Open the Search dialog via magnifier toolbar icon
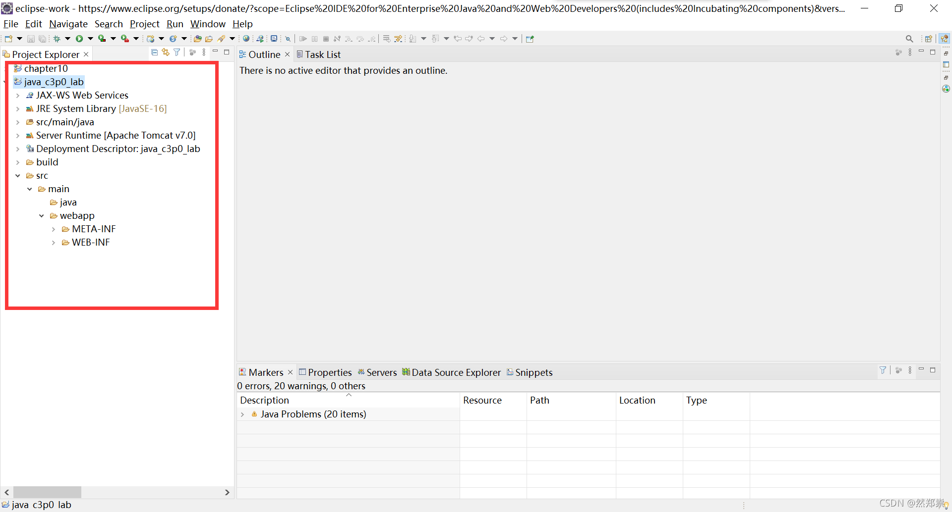 click(909, 38)
